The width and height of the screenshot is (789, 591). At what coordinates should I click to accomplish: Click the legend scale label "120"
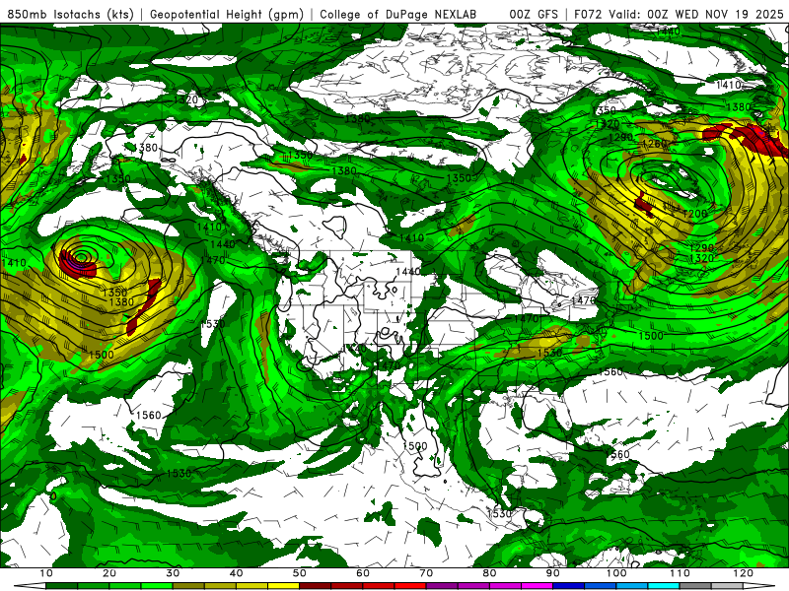point(744,573)
